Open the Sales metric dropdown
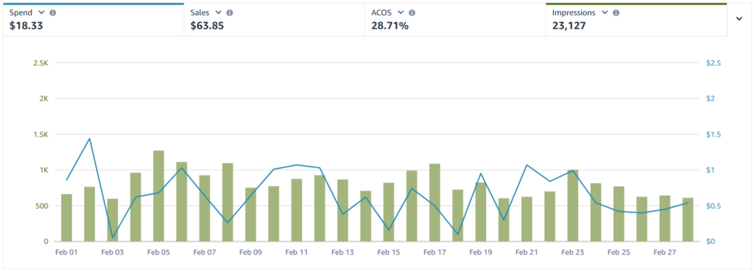Viewport: 754px width, 272px height. pos(218,13)
